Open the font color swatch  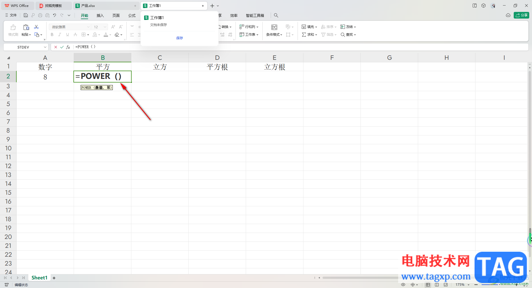pos(106,35)
